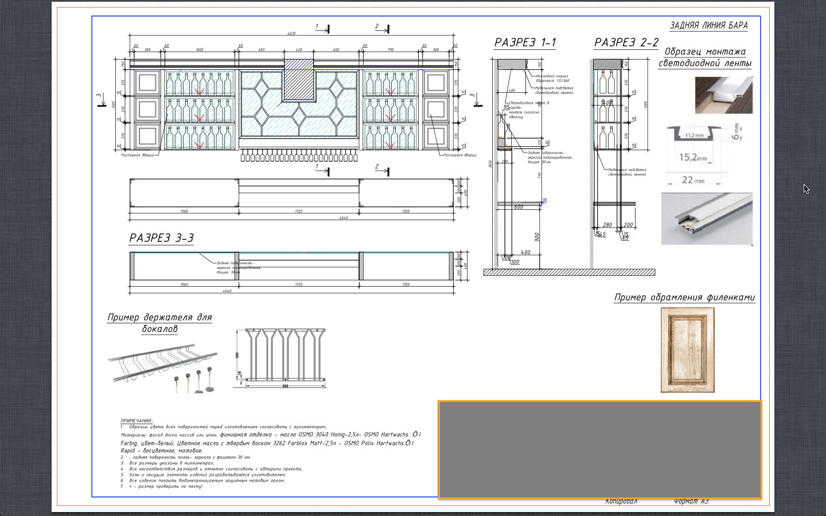
Task: Click the 'ПРИМЕЧАНИЯ:' notes heading
Action: [137, 421]
